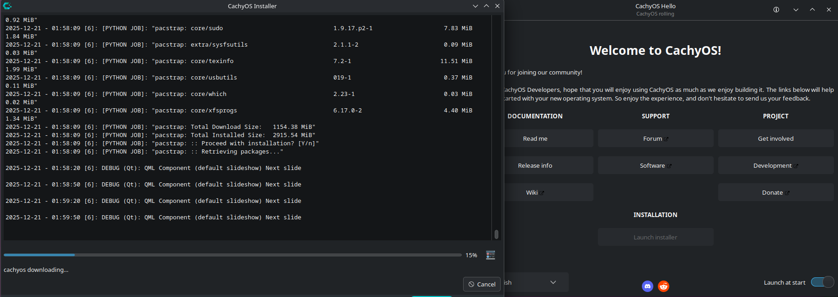Image resolution: width=838 pixels, height=297 pixels.
Task: Open the Release info button
Action: pos(549,165)
